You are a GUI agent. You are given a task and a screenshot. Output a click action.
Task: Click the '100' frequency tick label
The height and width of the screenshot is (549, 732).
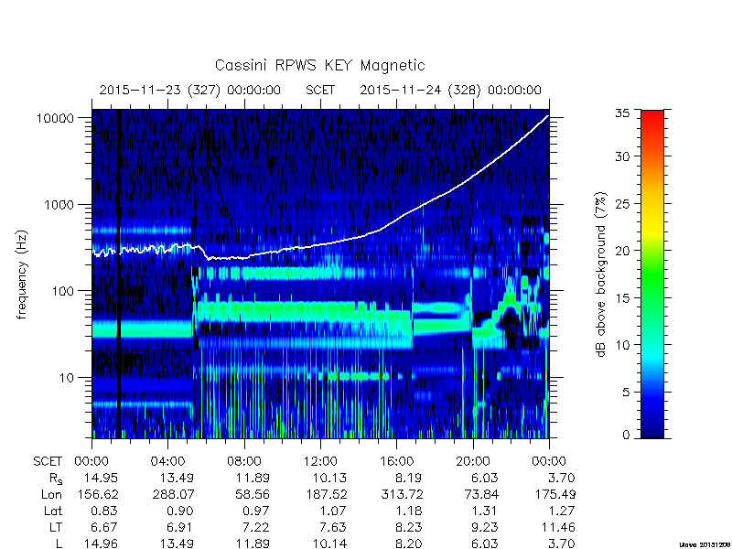[63, 291]
